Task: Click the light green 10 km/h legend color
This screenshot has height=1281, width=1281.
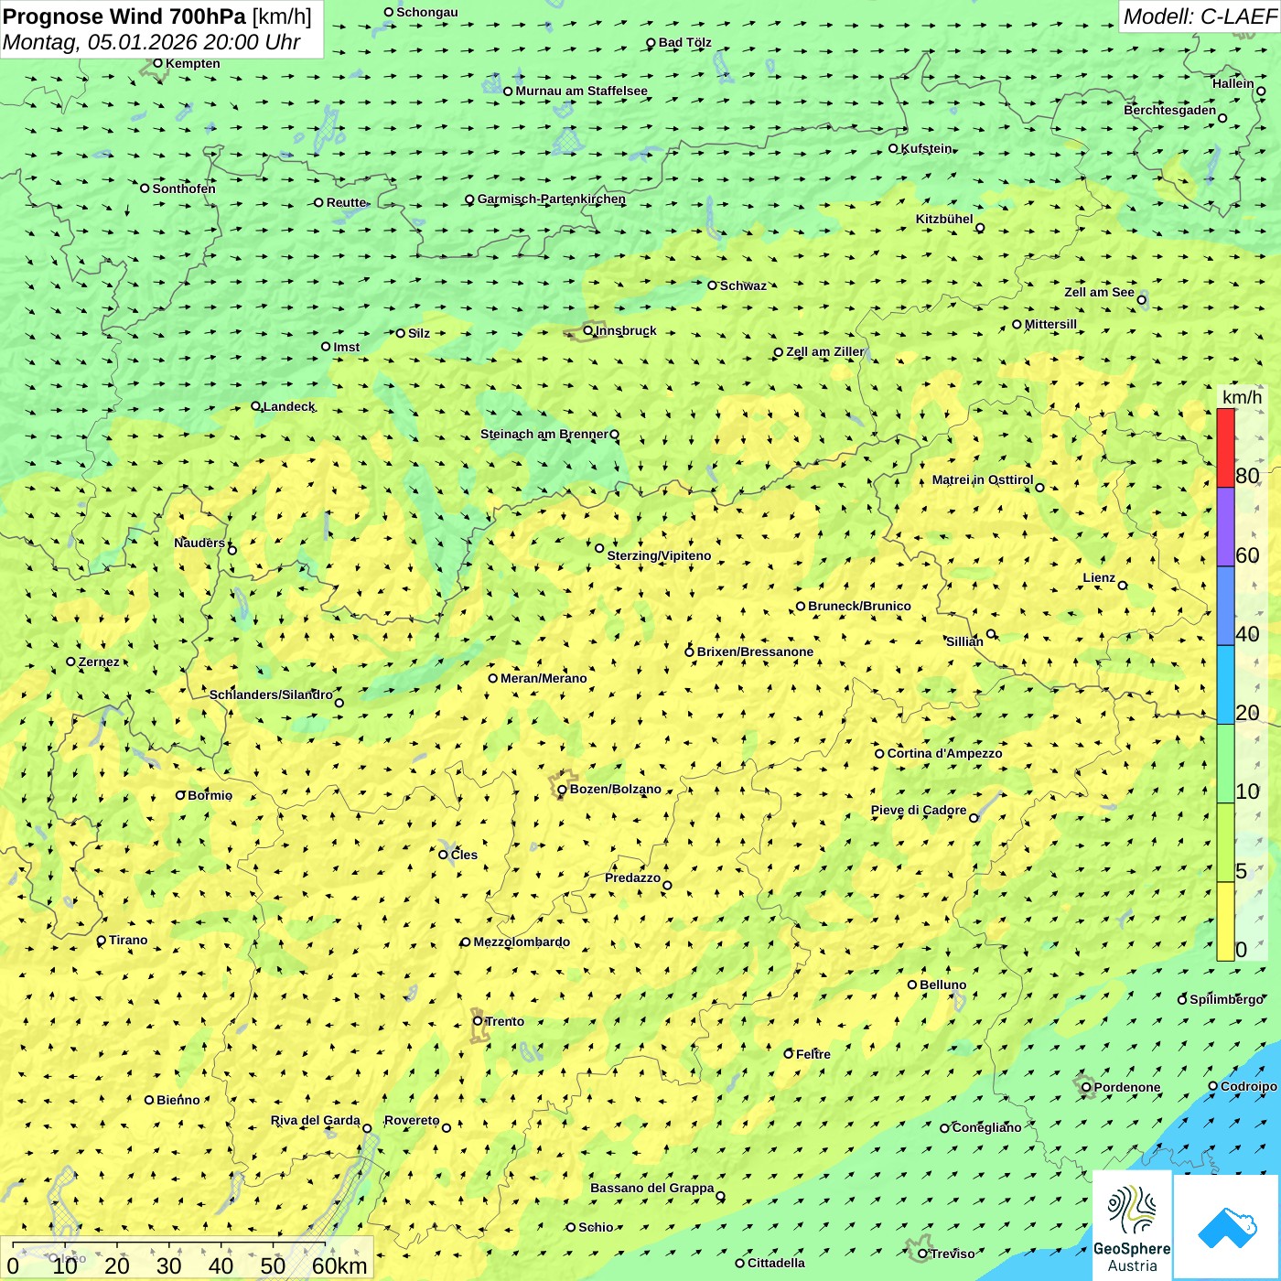Action: (x=1225, y=764)
